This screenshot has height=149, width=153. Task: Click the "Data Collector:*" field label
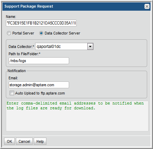tap(21, 47)
